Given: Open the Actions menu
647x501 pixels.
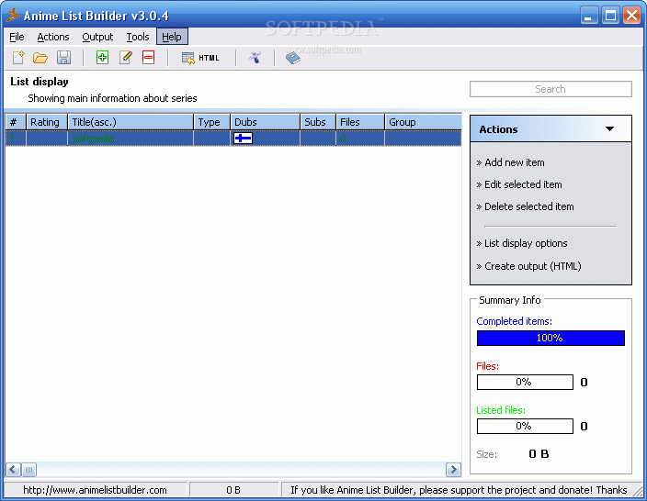Looking at the screenshot, I should [53, 37].
